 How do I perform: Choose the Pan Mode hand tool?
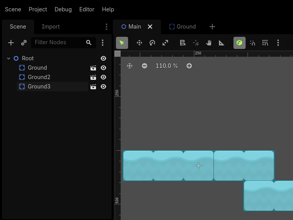coord(209,43)
